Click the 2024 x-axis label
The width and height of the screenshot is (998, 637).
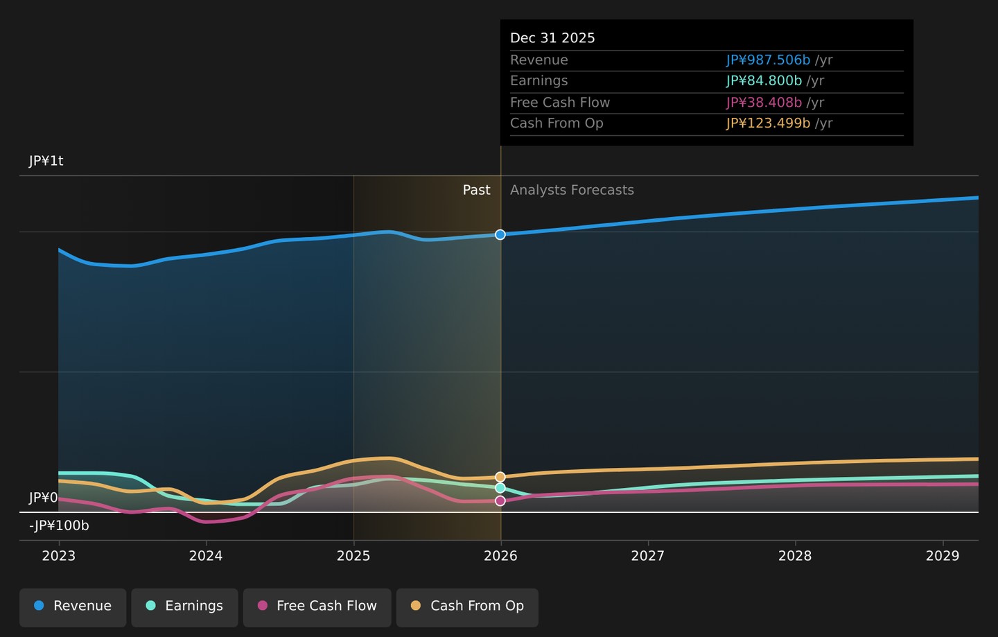pos(206,556)
